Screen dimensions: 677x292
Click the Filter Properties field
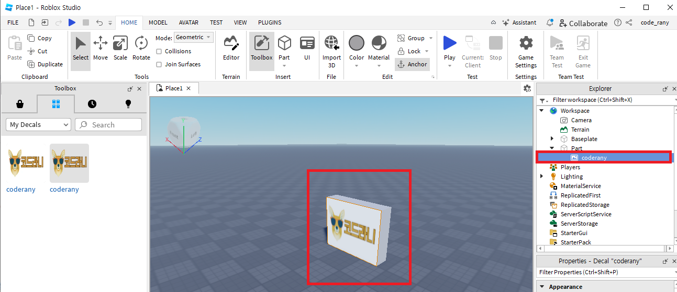point(606,272)
